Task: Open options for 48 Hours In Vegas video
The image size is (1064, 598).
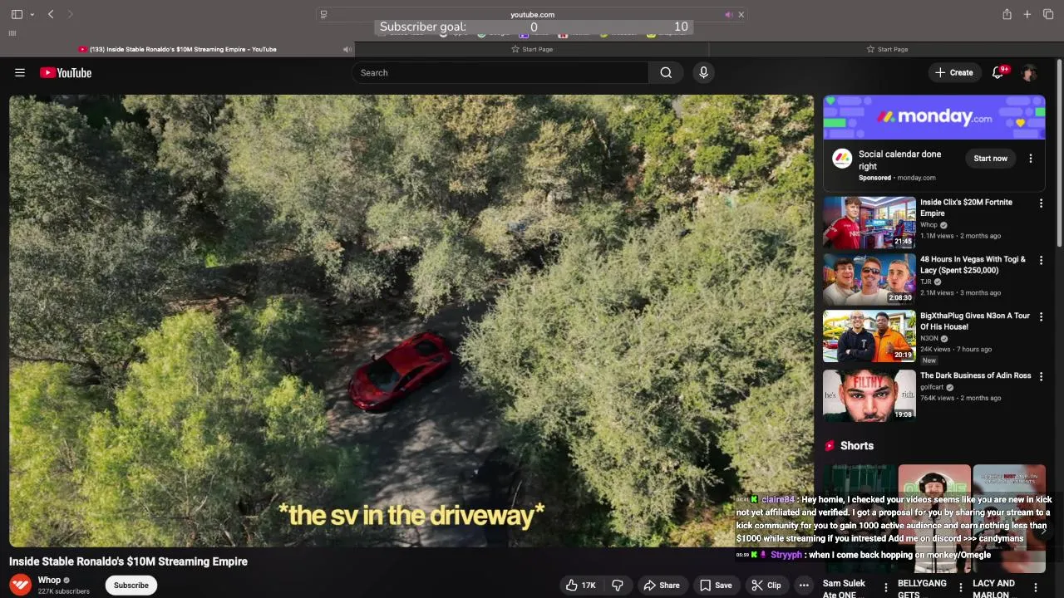Action: pyautogui.click(x=1041, y=261)
